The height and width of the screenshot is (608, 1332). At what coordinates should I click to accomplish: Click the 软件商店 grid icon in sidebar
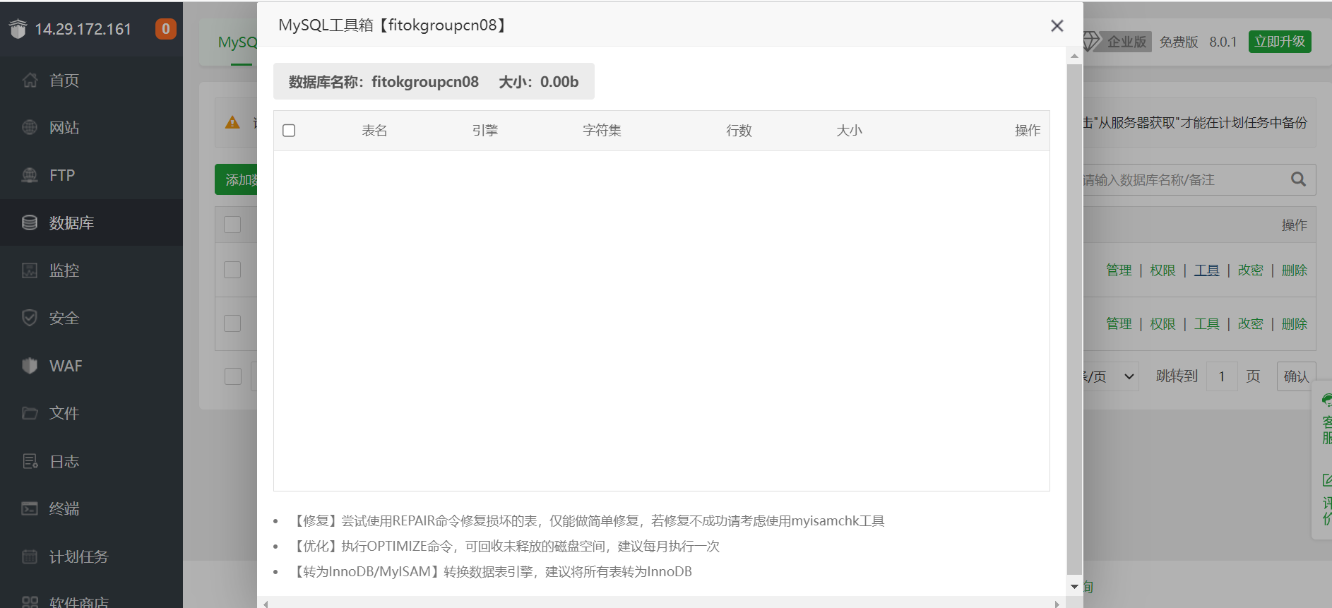pyautogui.click(x=30, y=602)
